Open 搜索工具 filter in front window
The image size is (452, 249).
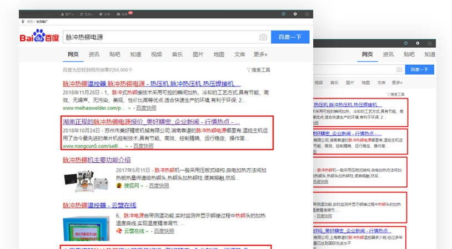tap(259, 70)
